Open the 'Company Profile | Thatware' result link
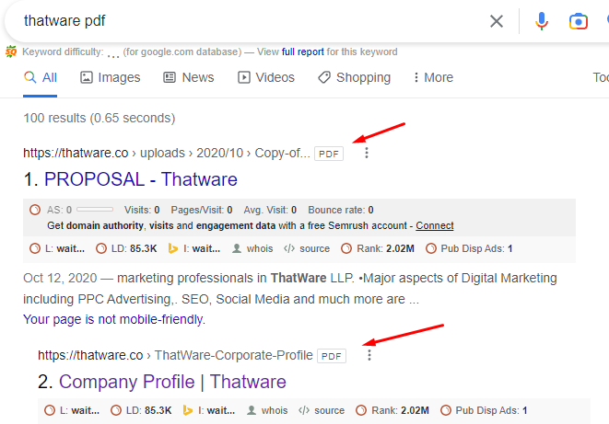Viewport: 609px width, 424px height. click(x=172, y=382)
